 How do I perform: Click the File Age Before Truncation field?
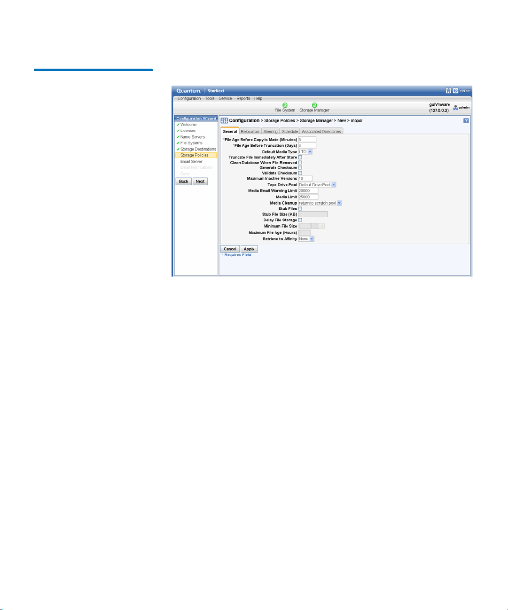pyautogui.click(x=307, y=145)
